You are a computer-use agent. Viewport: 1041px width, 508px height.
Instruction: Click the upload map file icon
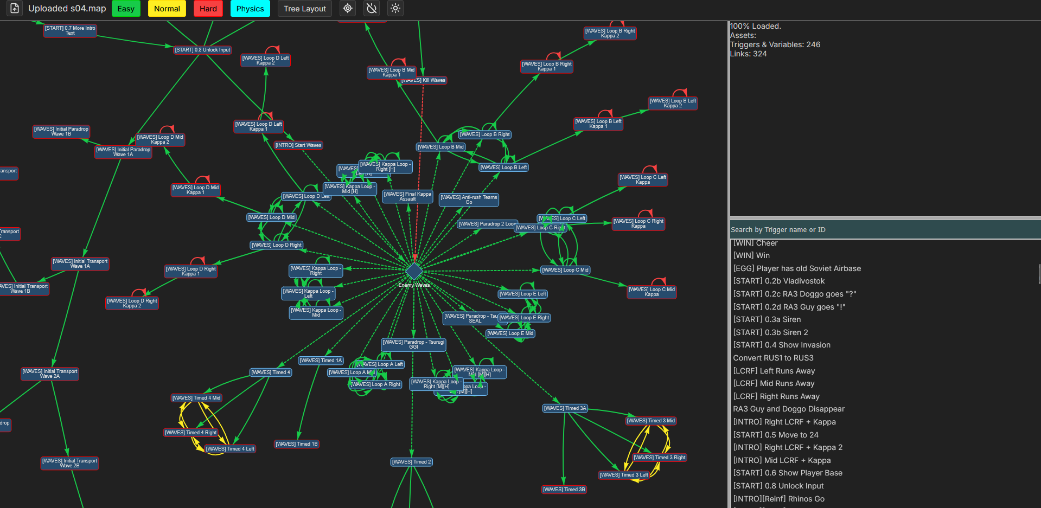(15, 9)
